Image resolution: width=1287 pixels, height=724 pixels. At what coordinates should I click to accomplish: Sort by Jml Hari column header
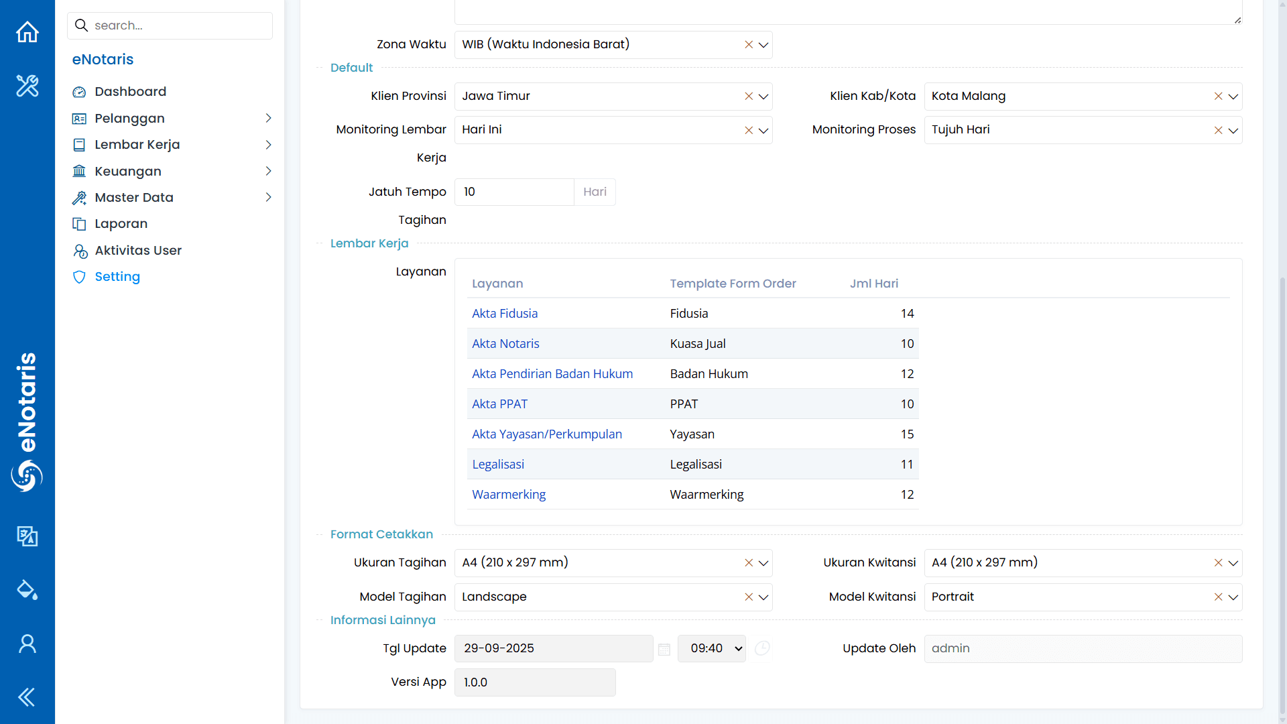pos(874,284)
